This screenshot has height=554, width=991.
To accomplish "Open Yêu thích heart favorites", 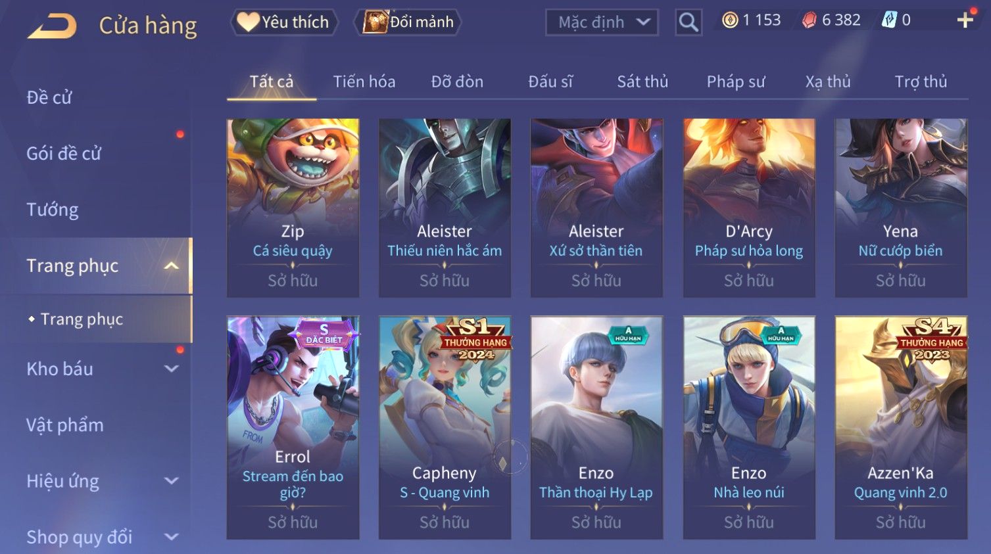I will (x=284, y=22).
